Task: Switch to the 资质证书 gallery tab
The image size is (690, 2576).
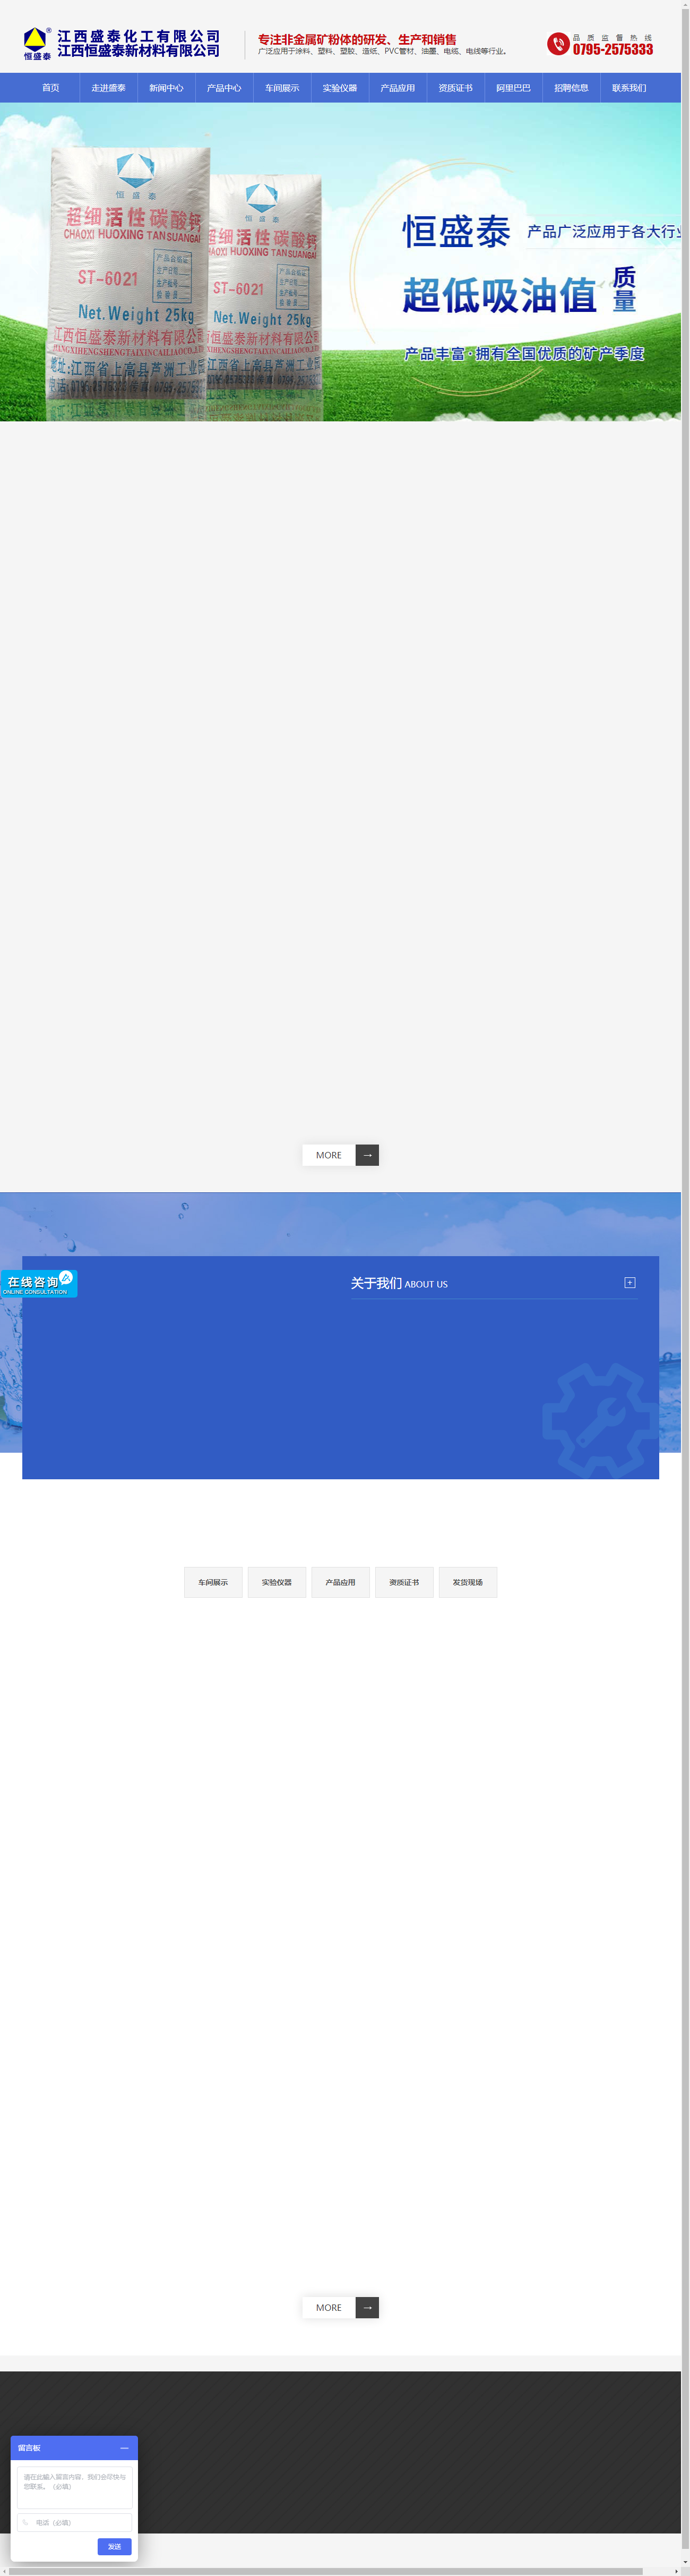Action: click(404, 1582)
